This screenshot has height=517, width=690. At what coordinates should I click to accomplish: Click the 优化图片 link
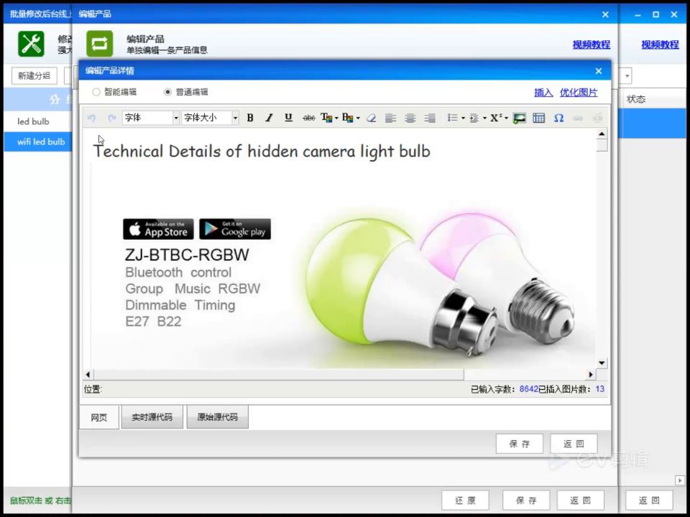pyautogui.click(x=579, y=93)
